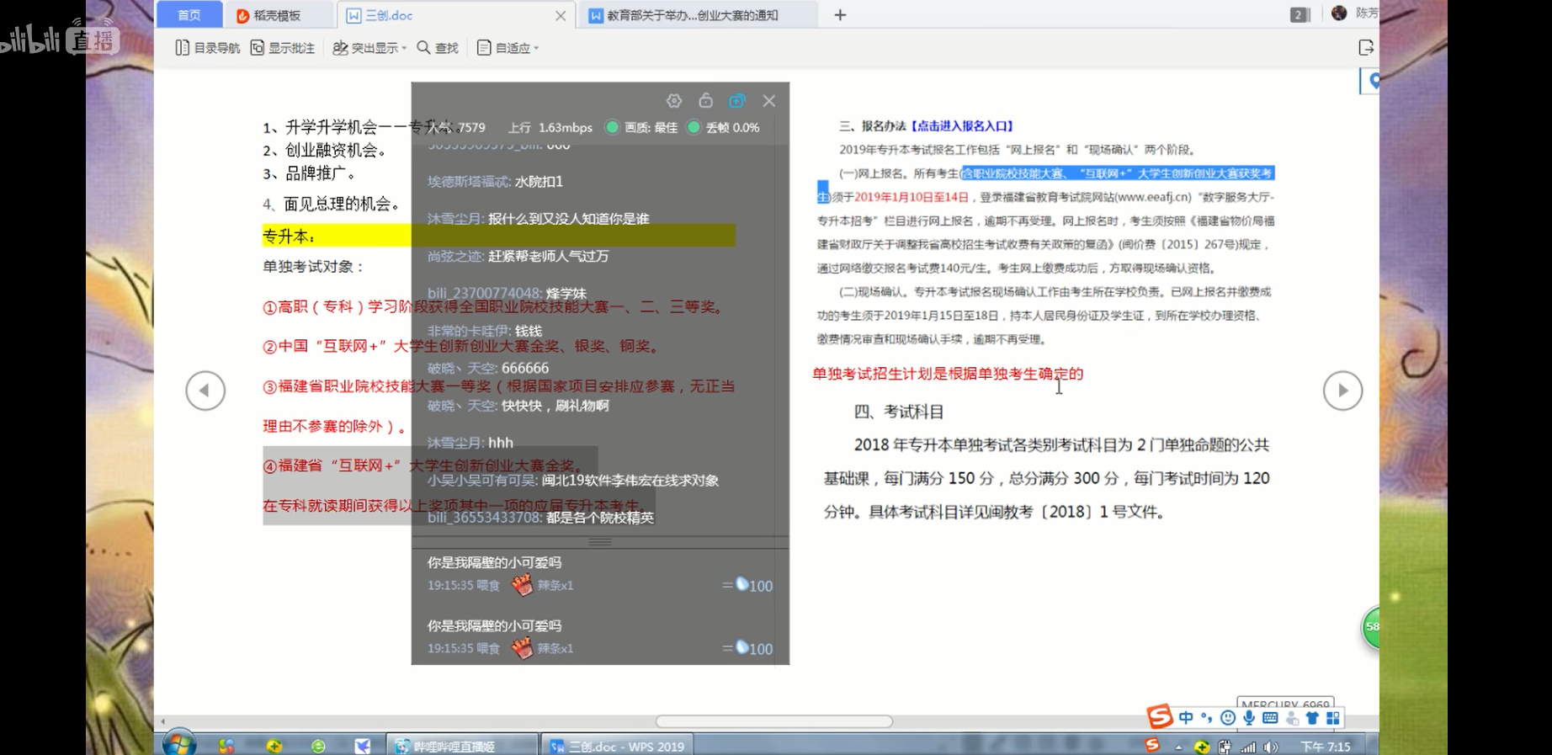The height and width of the screenshot is (755, 1552).
Task: Close the live danmaku overlay
Action: tap(769, 101)
